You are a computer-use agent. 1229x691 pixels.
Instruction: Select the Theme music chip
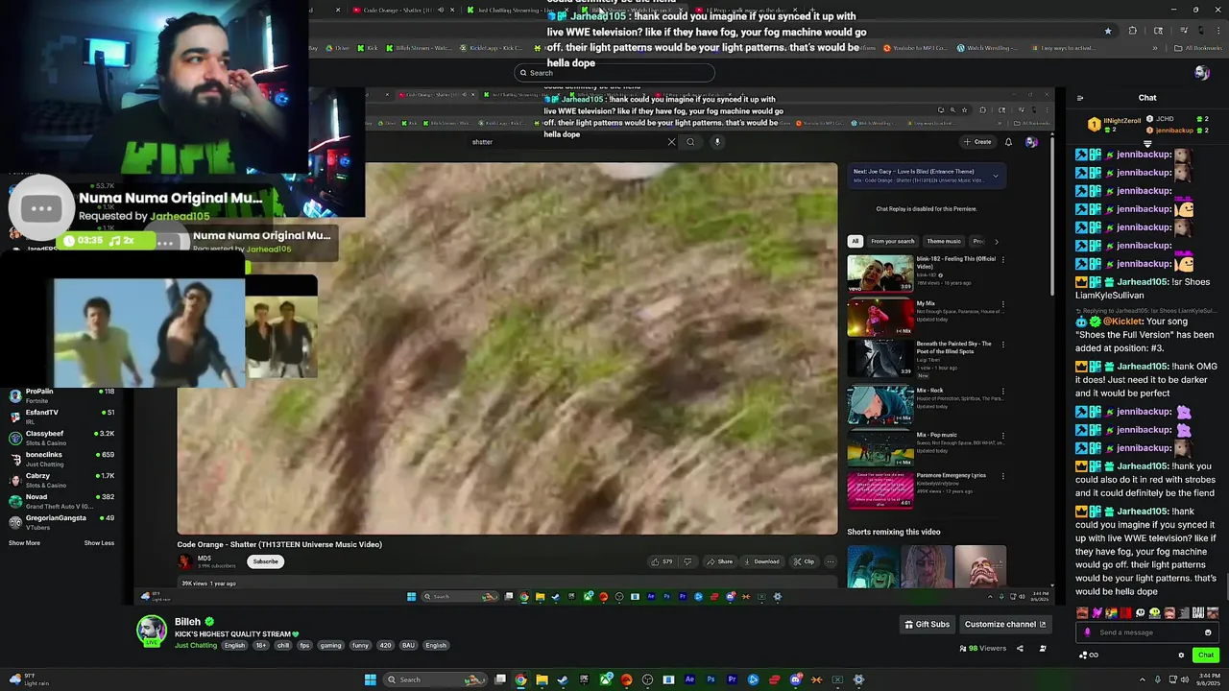pos(944,241)
